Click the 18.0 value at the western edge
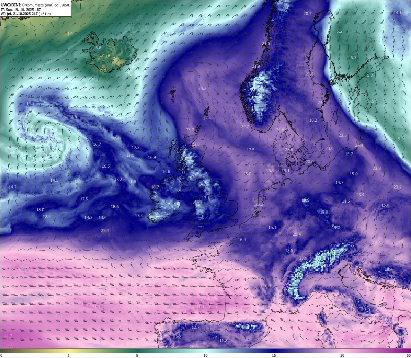This screenshot has height=358, width=411. [x=40, y=210]
